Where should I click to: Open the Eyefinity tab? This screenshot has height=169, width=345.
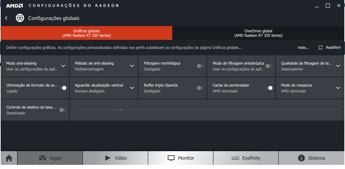coord(246,158)
